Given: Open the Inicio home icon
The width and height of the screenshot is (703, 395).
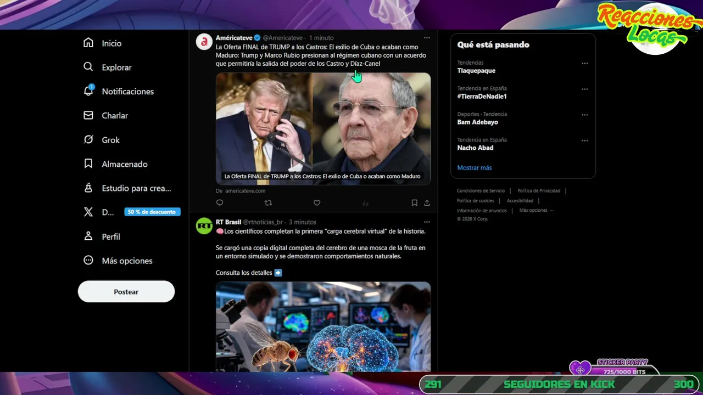Looking at the screenshot, I should [x=88, y=43].
